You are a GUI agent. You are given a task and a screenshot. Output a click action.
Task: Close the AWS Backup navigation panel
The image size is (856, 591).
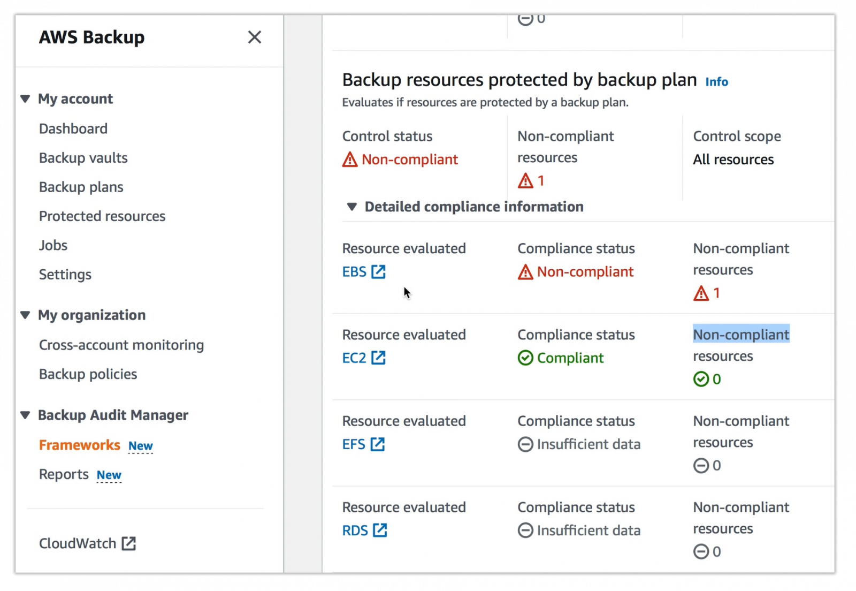point(255,37)
